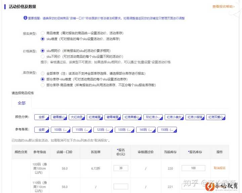Choose sku不同价 price type option
The image size is (242, 193).
[x=42, y=56]
